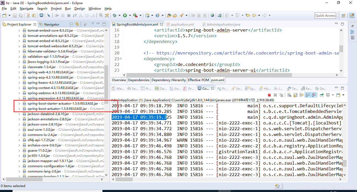The width and height of the screenshot is (357, 192).
Task: Open the Project menu
Action: tap(56, 8)
